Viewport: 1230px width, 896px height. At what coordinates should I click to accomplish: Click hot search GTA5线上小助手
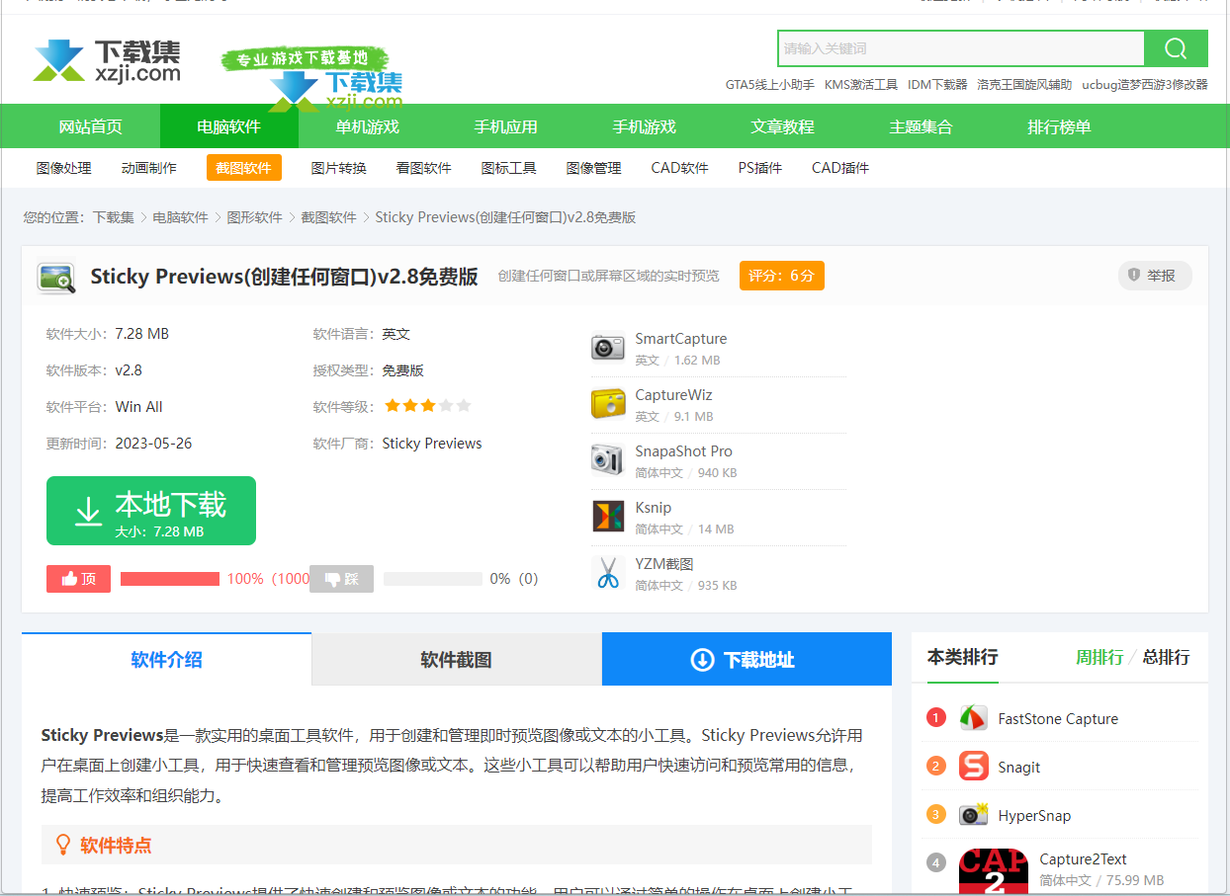[770, 85]
